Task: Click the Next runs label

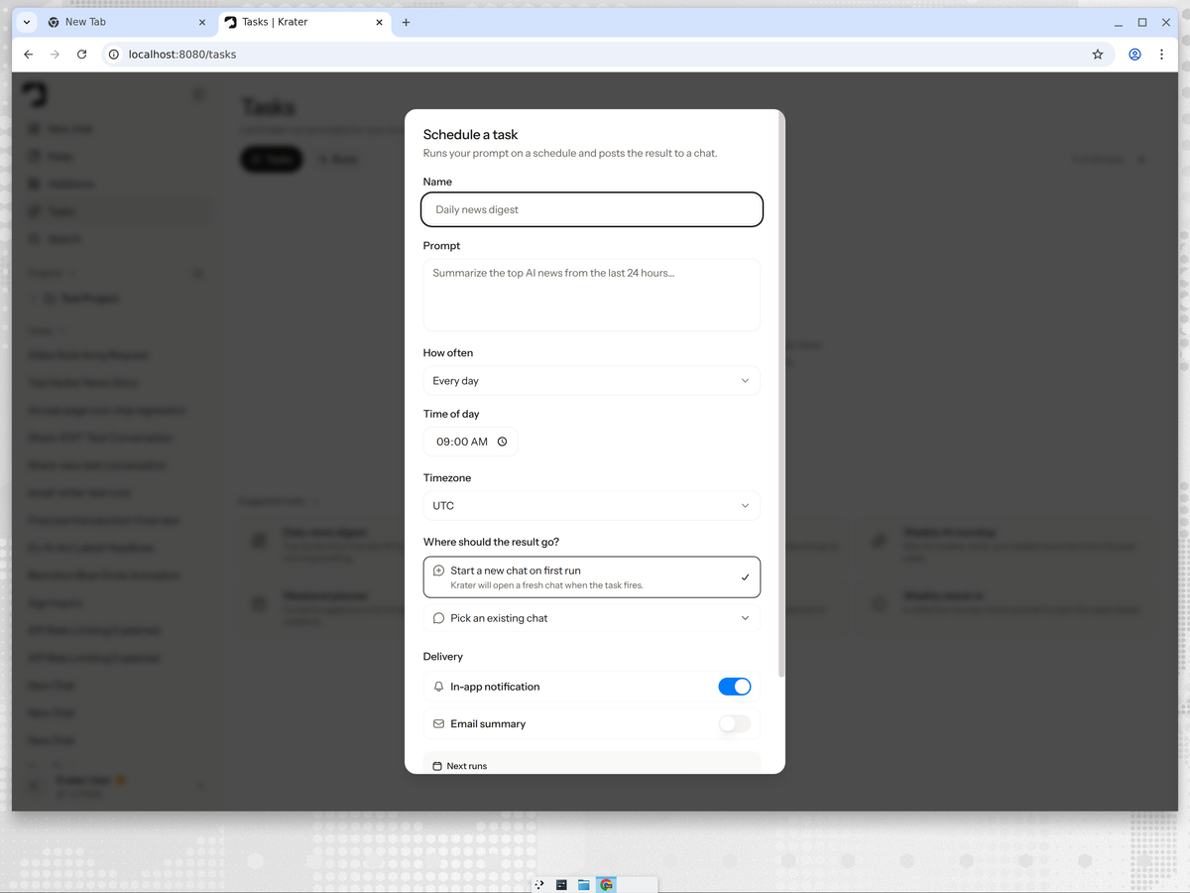Action: 466,766
